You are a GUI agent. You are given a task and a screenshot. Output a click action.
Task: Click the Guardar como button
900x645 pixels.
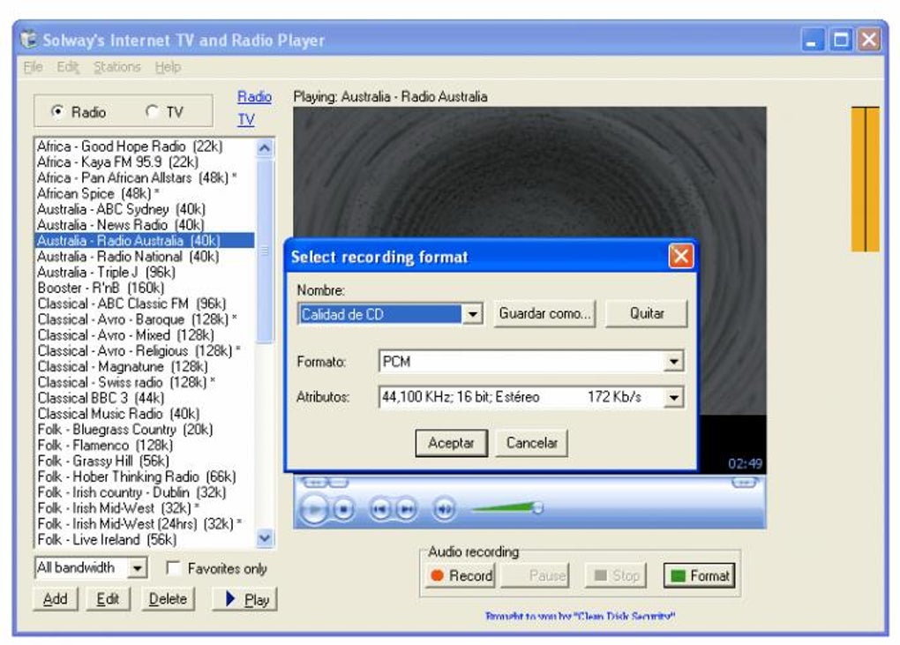coord(544,314)
